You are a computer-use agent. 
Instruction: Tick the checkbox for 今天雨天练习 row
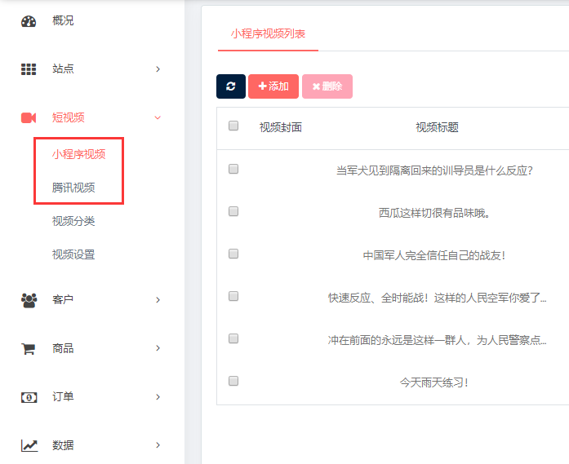coord(233,381)
